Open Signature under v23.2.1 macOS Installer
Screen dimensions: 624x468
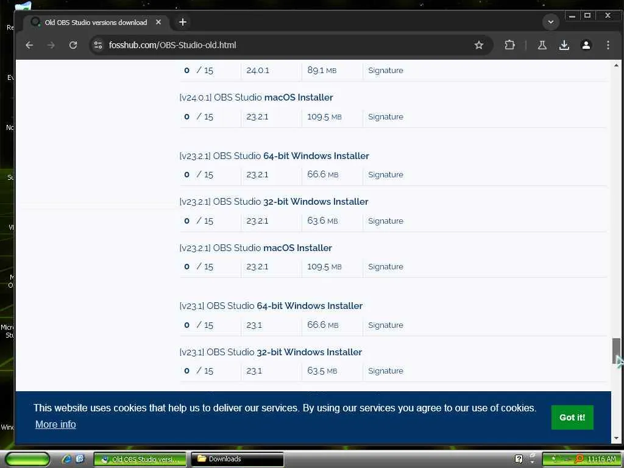pos(385,267)
